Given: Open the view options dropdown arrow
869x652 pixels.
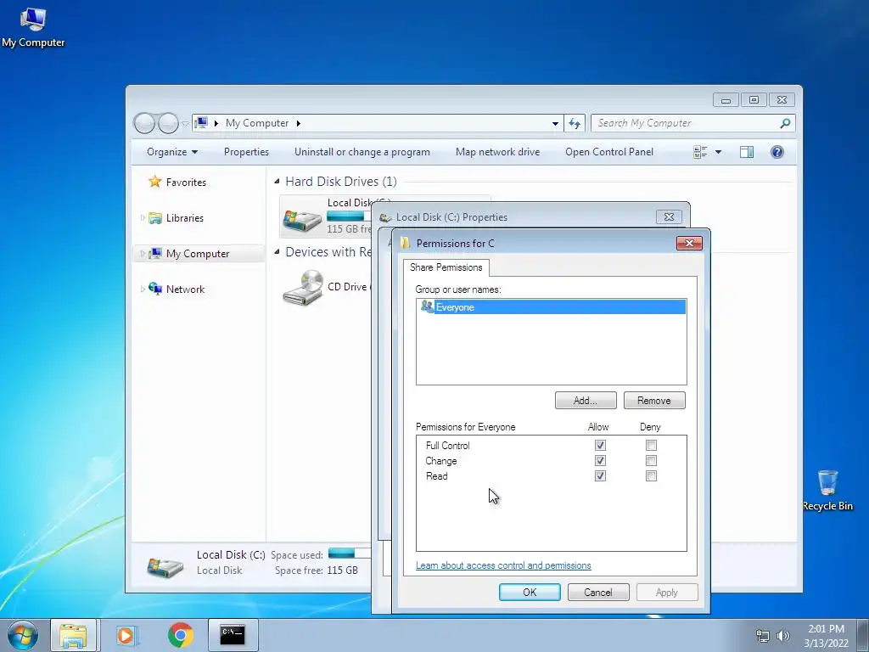Looking at the screenshot, I should [x=718, y=152].
